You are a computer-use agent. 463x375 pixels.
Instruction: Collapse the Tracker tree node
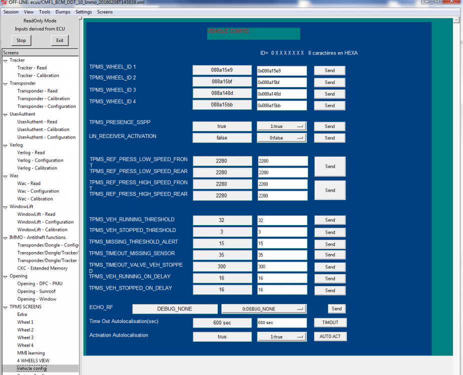6,60
